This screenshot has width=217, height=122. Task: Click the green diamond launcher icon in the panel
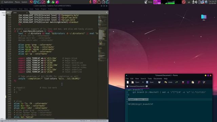(48, 2)
